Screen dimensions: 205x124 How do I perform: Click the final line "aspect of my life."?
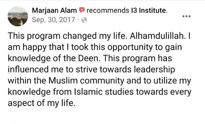pyautogui.click(x=42, y=103)
